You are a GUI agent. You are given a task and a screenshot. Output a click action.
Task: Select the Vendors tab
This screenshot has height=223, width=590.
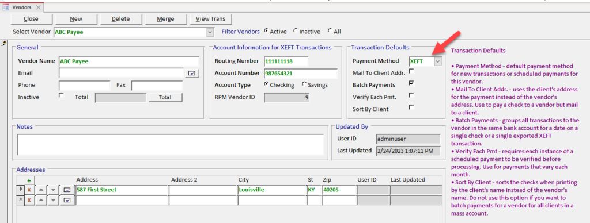click(22, 7)
